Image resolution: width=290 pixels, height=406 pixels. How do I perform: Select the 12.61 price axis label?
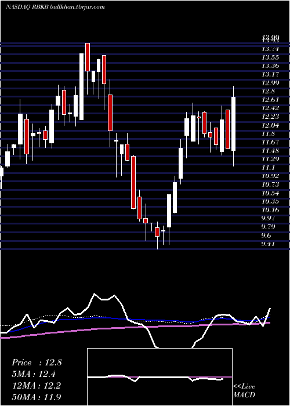click(x=270, y=100)
